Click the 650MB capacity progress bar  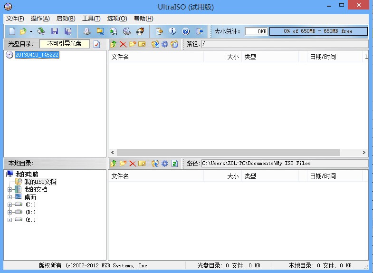318,31
